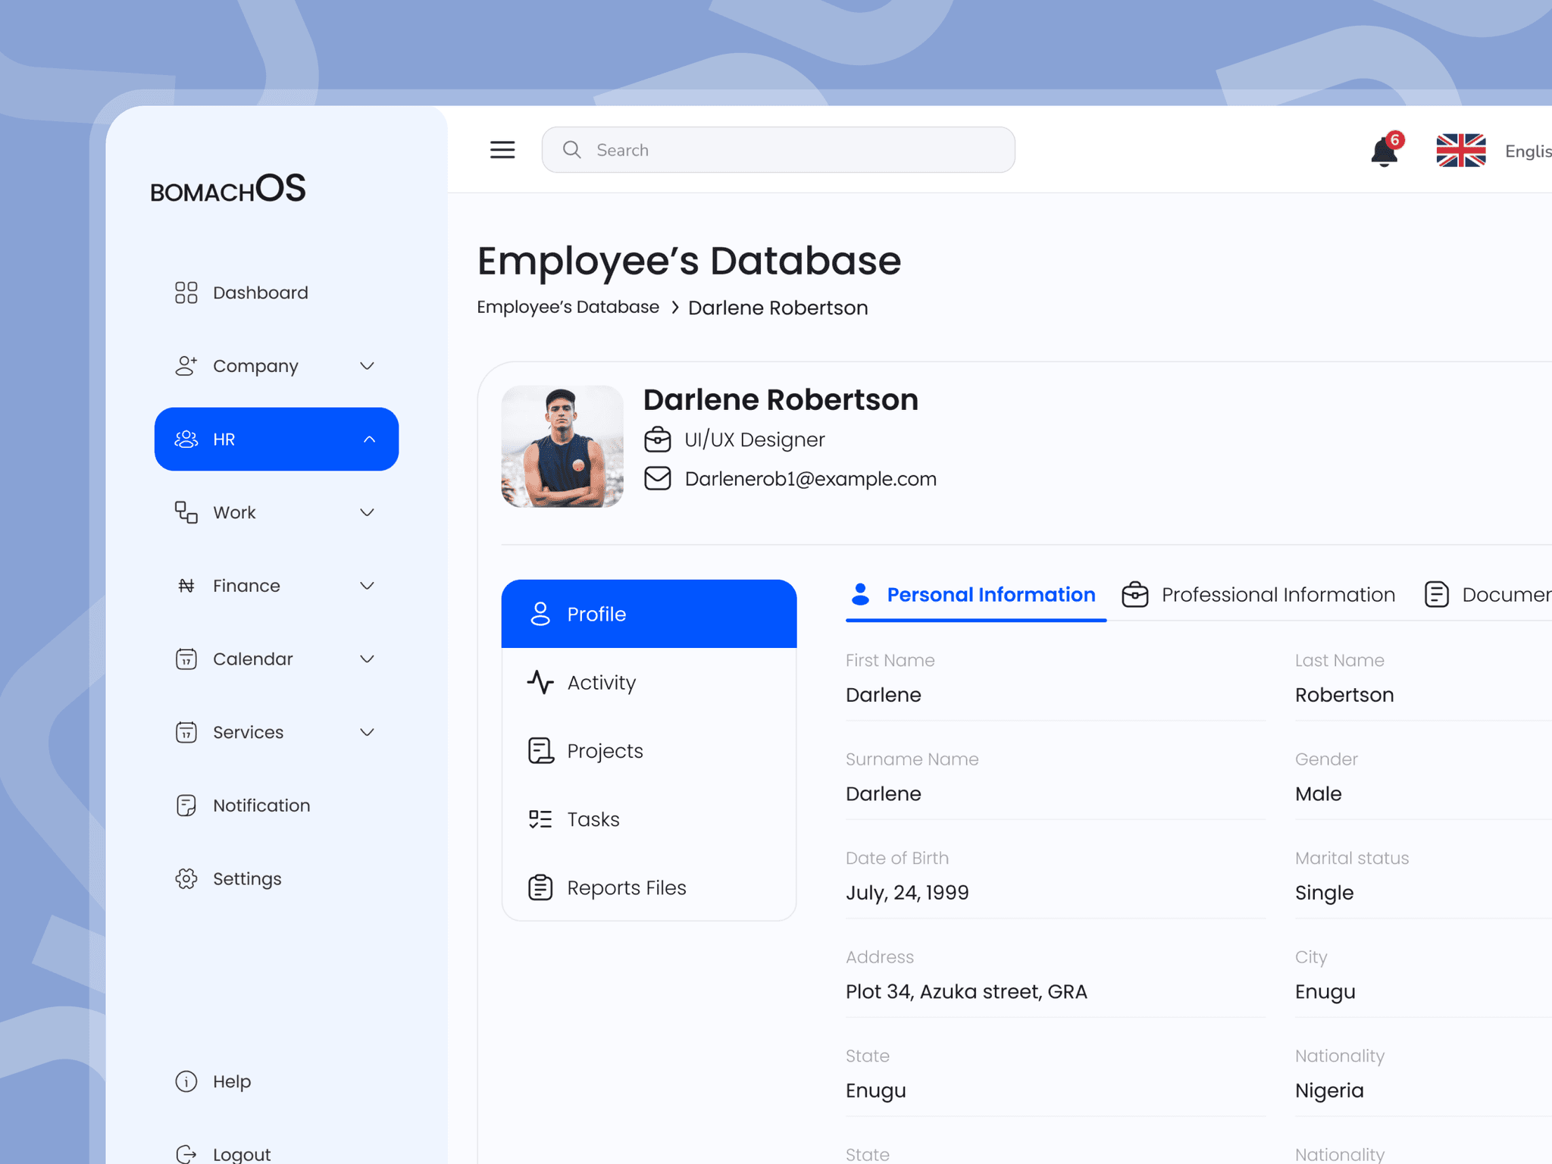Open the Activity section
This screenshot has height=1164, width=1552.
coord(601,683)
